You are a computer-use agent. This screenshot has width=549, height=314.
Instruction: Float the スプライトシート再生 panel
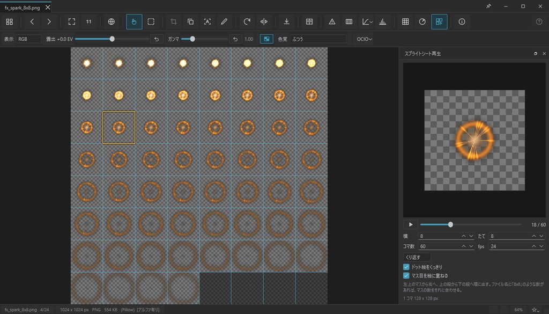tap(536, 54)
